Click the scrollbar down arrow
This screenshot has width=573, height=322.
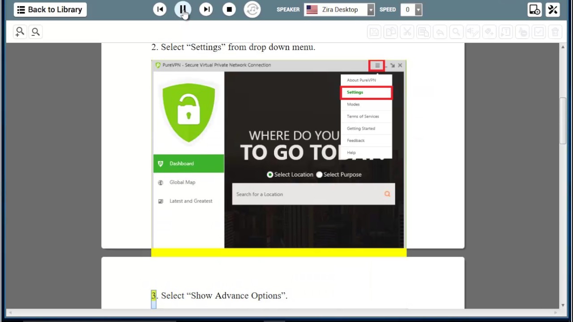[563, 305]
